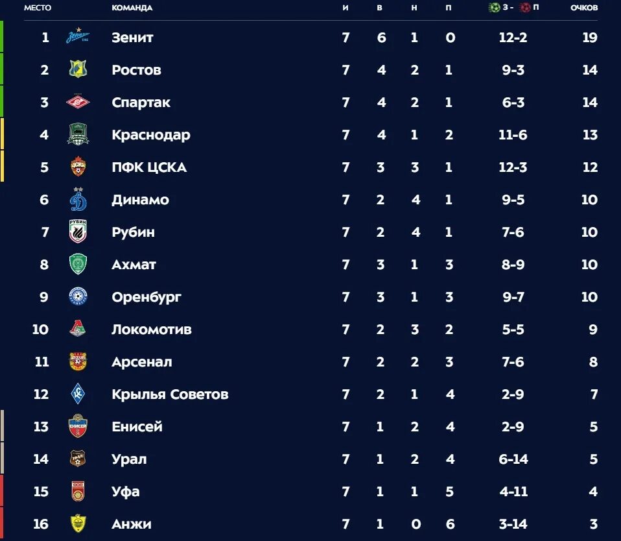Viewport: 621px width, 541px height.
Task: Open the Урал team name link
Action: (x=129, y=459)
